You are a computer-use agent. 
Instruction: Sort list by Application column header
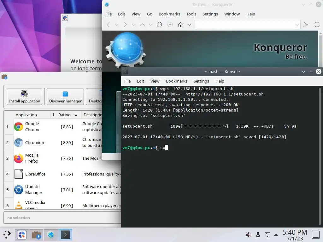tap(26, 115)
